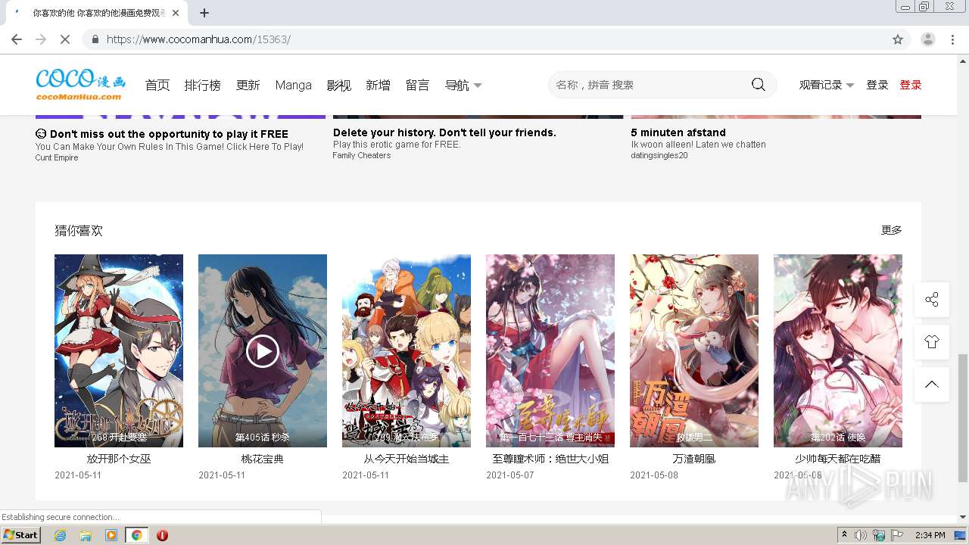View site info via the lock icon
Viewport: 969px width, 545px height.
(x=95, y=39)
